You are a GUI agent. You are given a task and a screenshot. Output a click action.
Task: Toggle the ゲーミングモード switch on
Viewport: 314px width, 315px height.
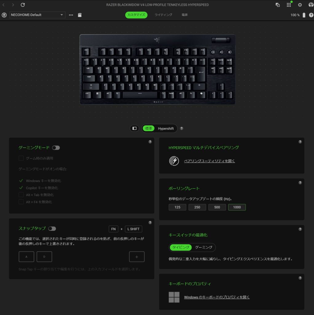(x=56, y=148)
